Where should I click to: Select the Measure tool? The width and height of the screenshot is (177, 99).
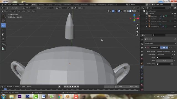click(3, 48)
